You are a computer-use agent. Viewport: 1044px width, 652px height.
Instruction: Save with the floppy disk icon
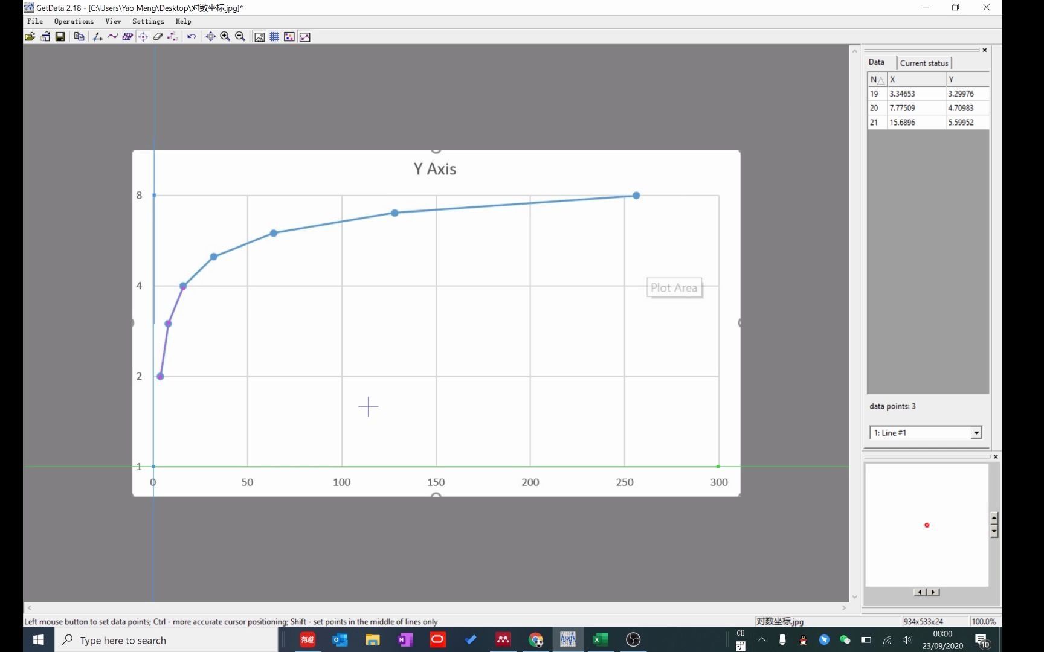[x=60, y=37]
